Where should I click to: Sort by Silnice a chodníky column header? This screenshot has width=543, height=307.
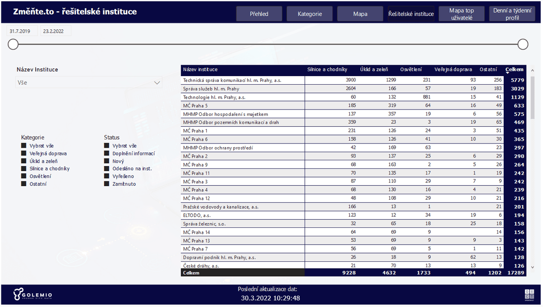pyautogui.click(x=327, y=69)
